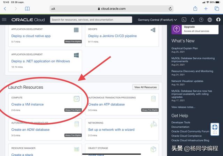Open a new Safari tab
Screen dimensions: 223x156
[206, 8]
